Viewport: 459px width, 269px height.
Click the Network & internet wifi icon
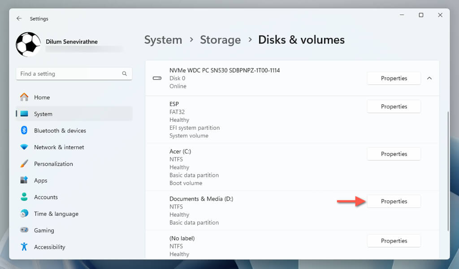pos(24,147)
